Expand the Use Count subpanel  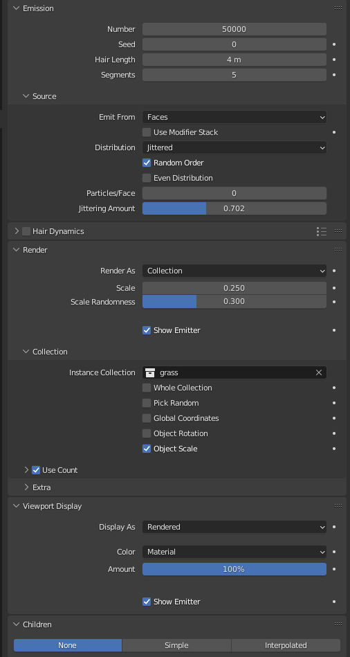tap(26, 470)
